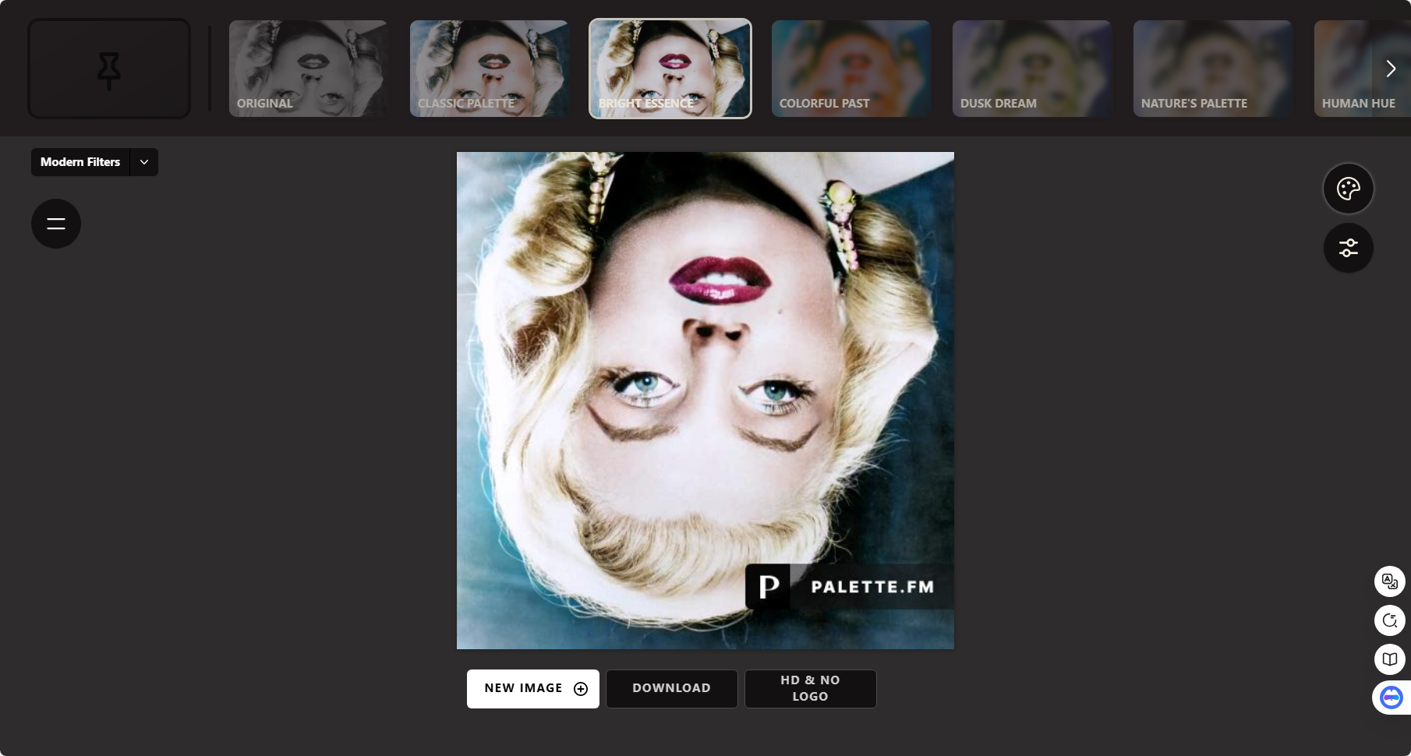This screenshot has width=1411, height=756.
Task: Apply the Colorful Past filter
Action: (x=850, y=69)
